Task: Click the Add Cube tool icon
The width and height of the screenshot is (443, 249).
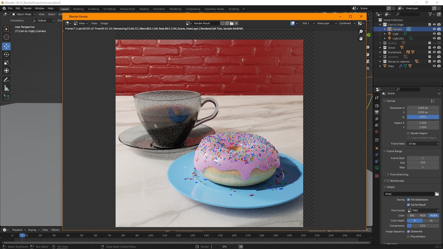Action: [6, 98]
